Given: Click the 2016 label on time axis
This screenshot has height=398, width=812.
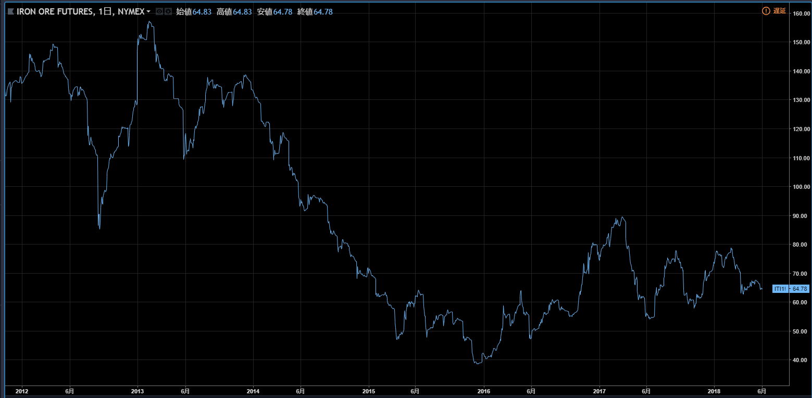Looking at the screenshot, I should tap(484, 391).
